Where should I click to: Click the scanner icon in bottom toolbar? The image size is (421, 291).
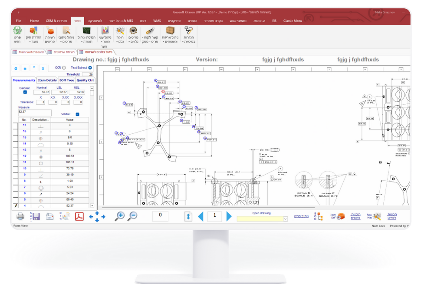click(x=49, y=216)
